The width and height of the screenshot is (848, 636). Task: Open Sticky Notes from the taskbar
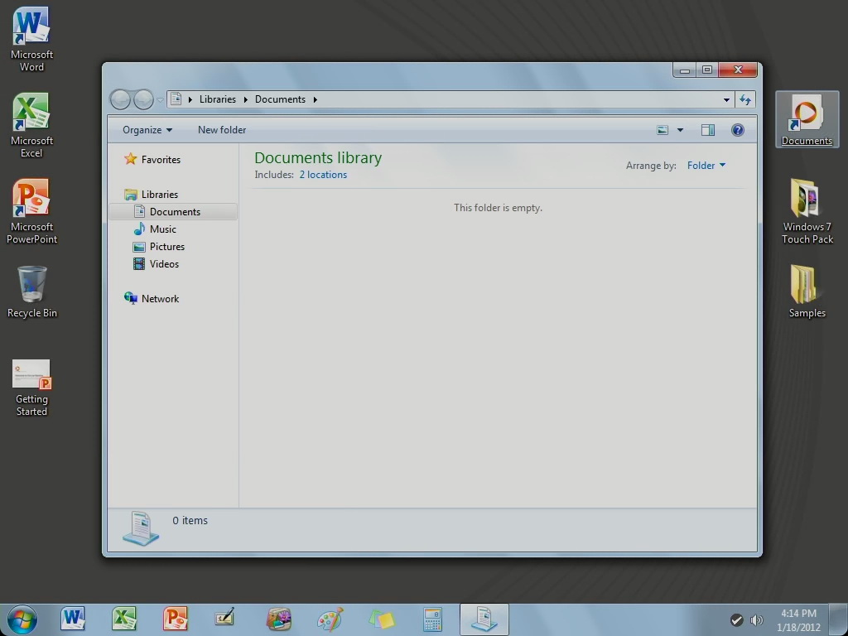click(381, 619)
